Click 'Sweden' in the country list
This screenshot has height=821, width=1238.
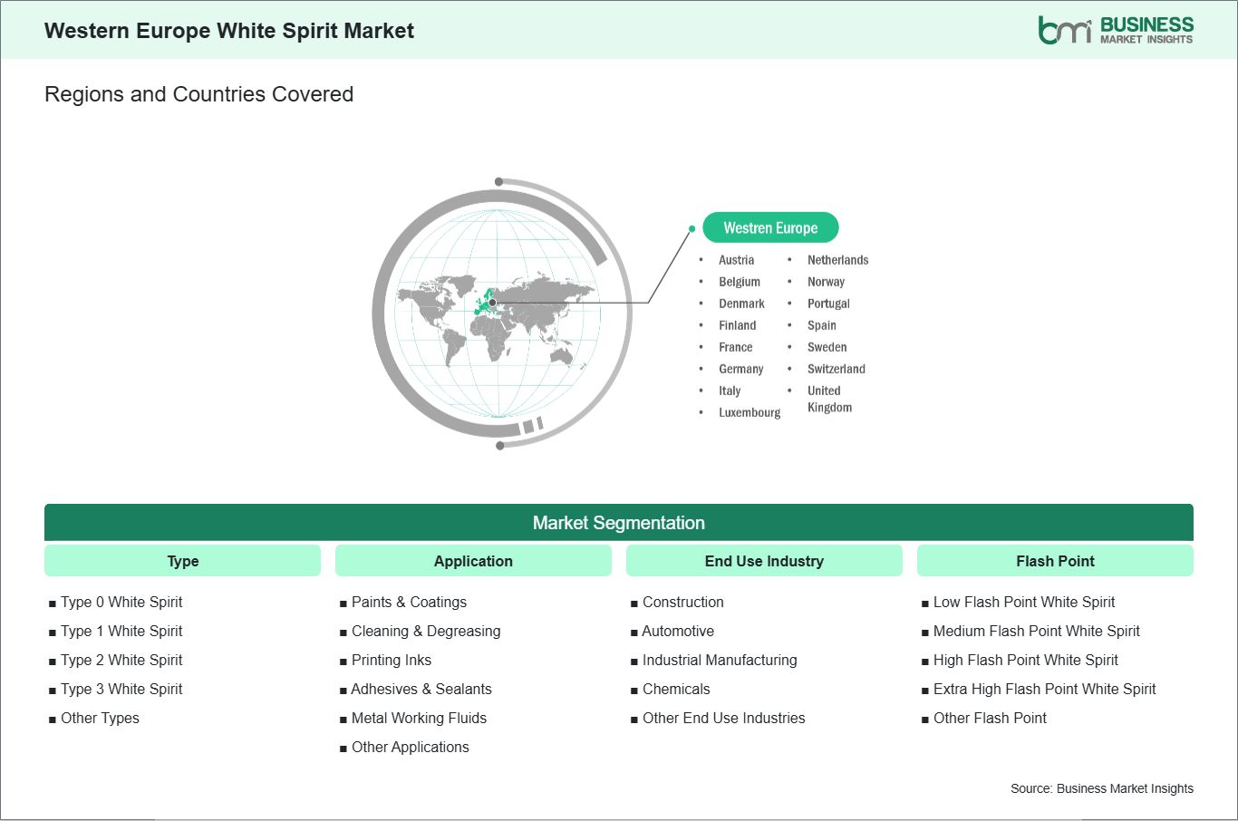(827, 347)
